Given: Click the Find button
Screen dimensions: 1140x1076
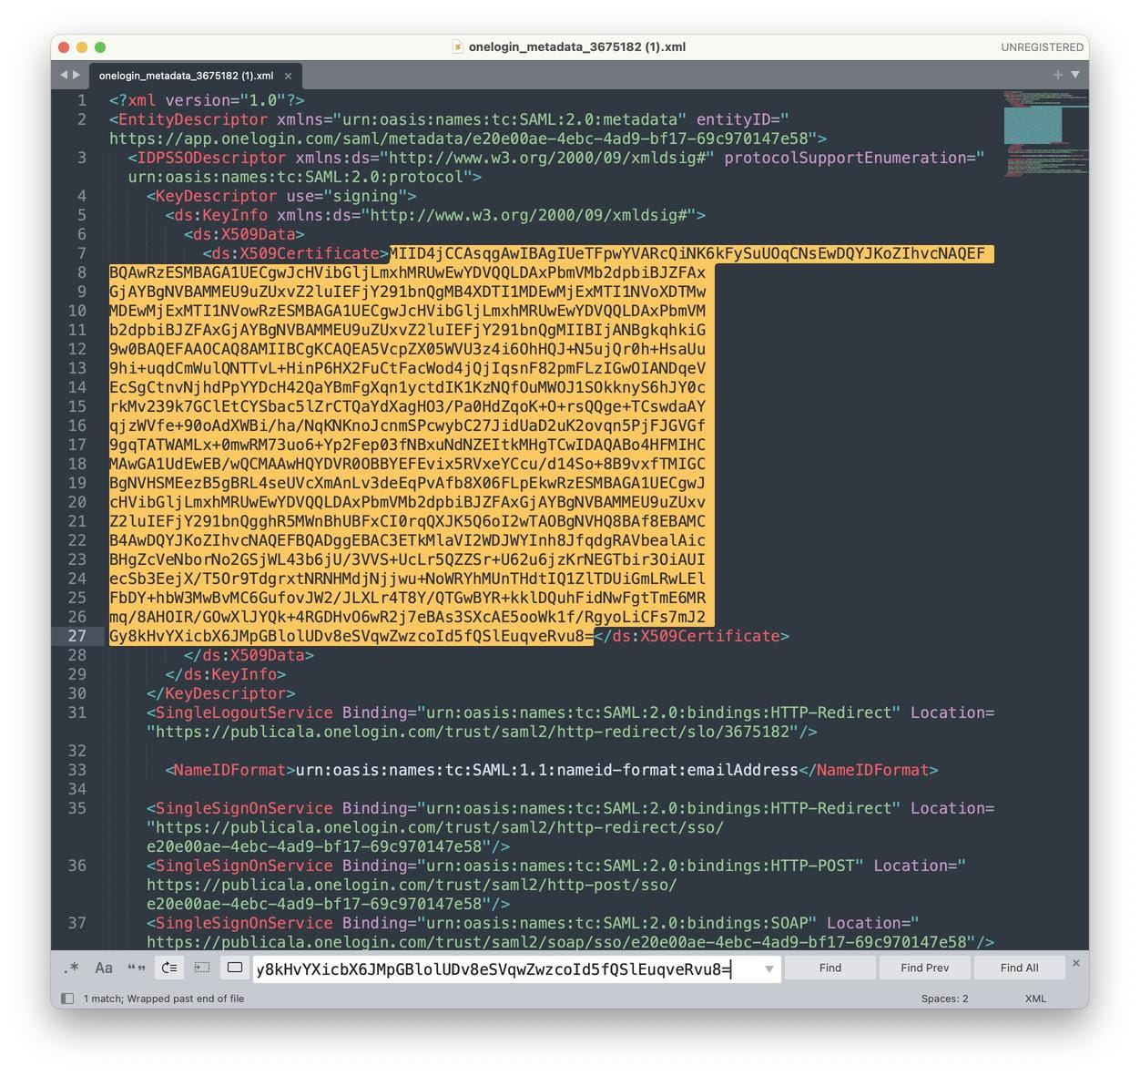Looking at the screenshot, I should pos(830,968).
